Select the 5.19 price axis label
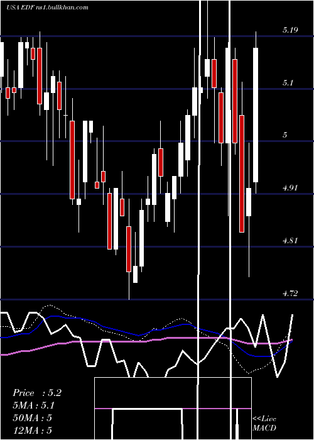Screen dimensions: 314x440 click(x=290, y=30)
